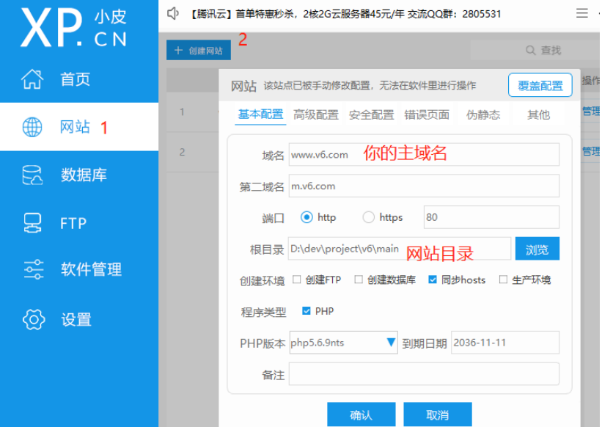The height and width of the screenshot is (427, 602).
Task: Enable the 创建FTP checkbox
Action: 297,280
